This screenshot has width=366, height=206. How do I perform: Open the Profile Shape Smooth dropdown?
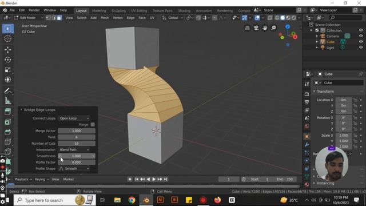click(74, 169)
